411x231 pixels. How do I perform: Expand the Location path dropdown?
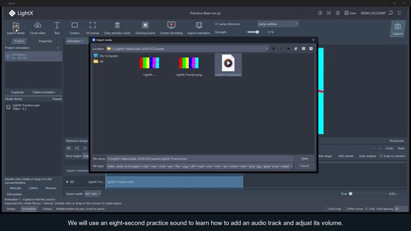(267, 49)
